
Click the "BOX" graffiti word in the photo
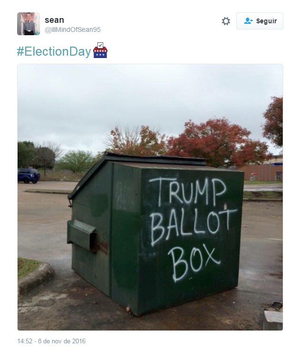(x=194, y=263)
